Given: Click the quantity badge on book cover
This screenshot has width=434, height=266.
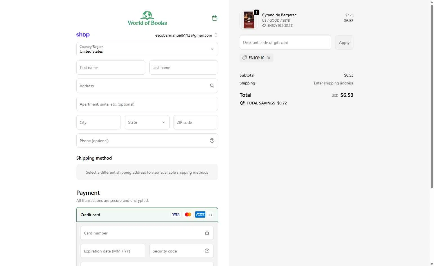Looking at the screenshot, I should [x=257, y=12].
